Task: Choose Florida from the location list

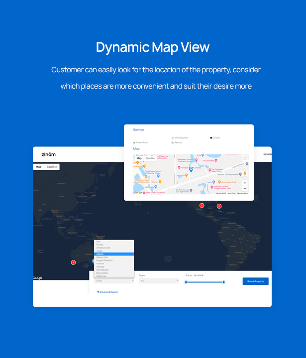Action: [x=100, y=244]
